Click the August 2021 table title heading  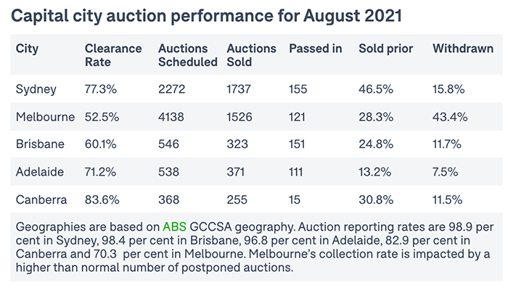[x=206, y=15]
